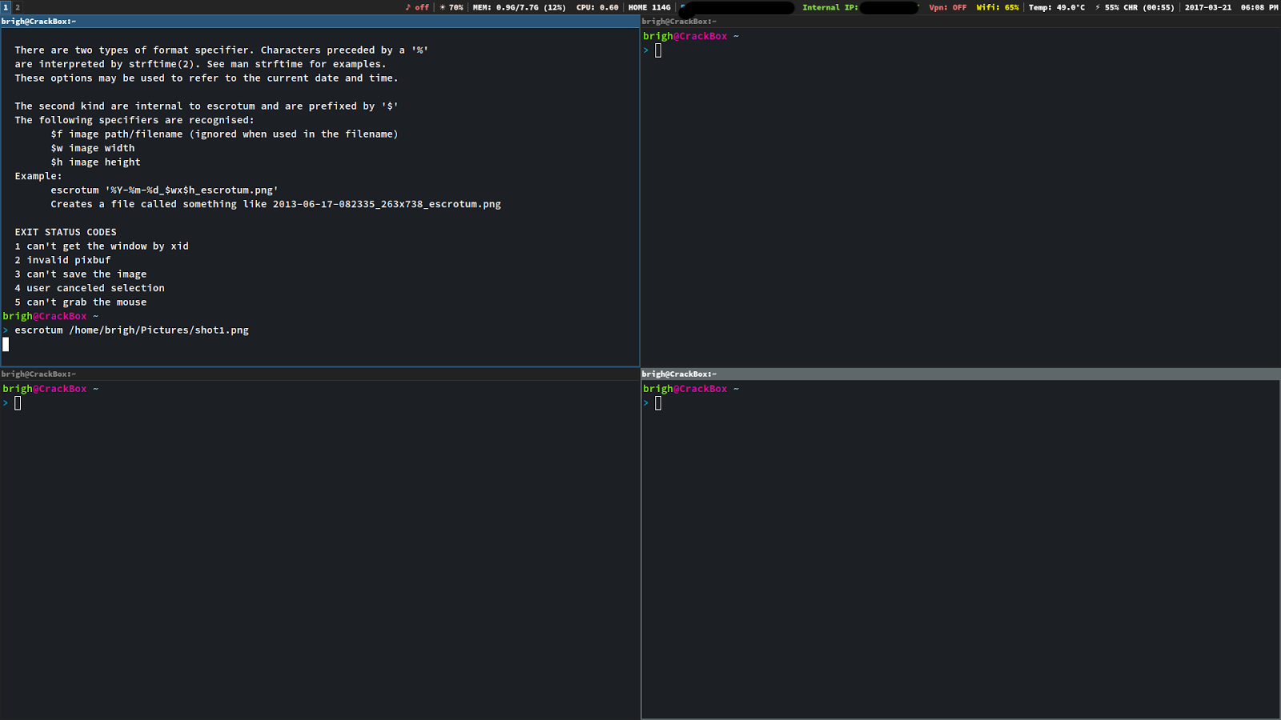
Task: Click the music note status icon
Action: pos(408,7)
